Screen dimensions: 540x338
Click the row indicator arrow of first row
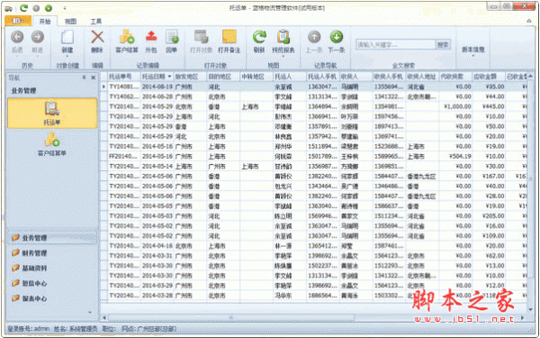click(x=104, y=87)
